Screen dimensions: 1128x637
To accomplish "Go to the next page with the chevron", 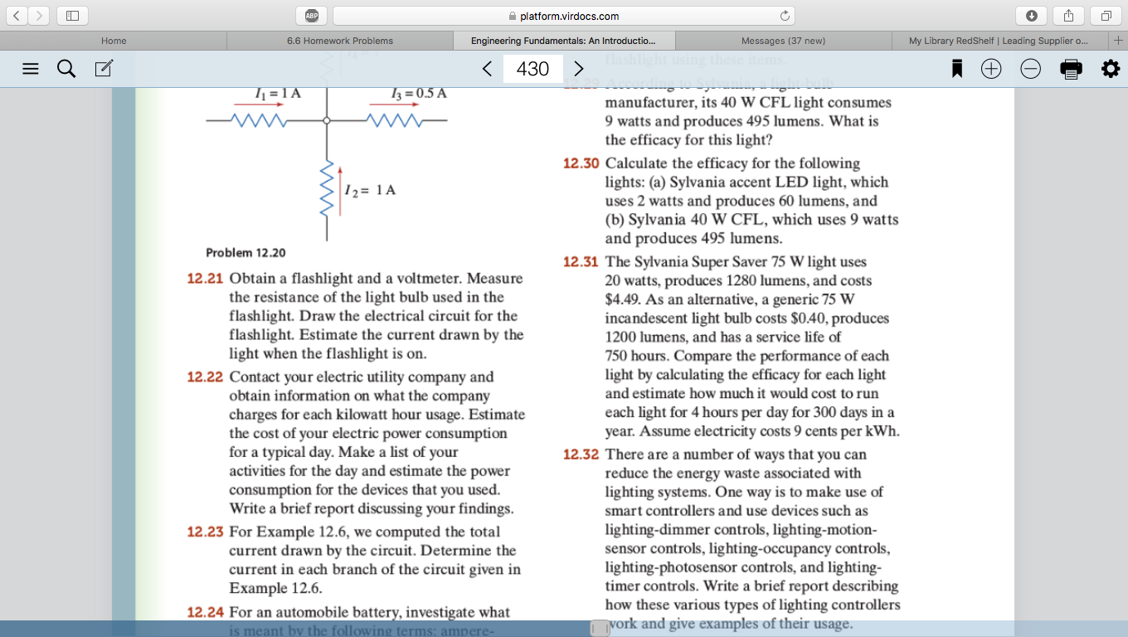I will coord(578,69).
